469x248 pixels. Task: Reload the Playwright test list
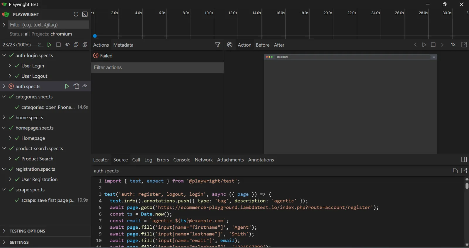[76, 14]
